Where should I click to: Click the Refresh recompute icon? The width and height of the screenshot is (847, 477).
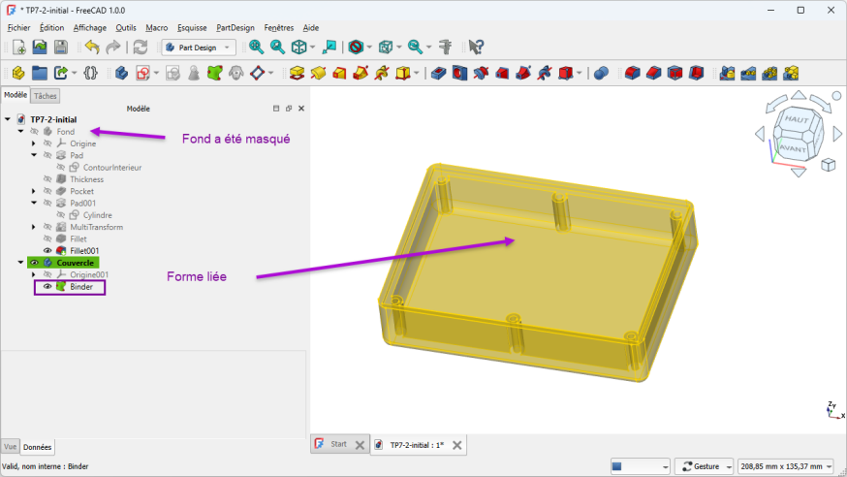pos(141,47)
